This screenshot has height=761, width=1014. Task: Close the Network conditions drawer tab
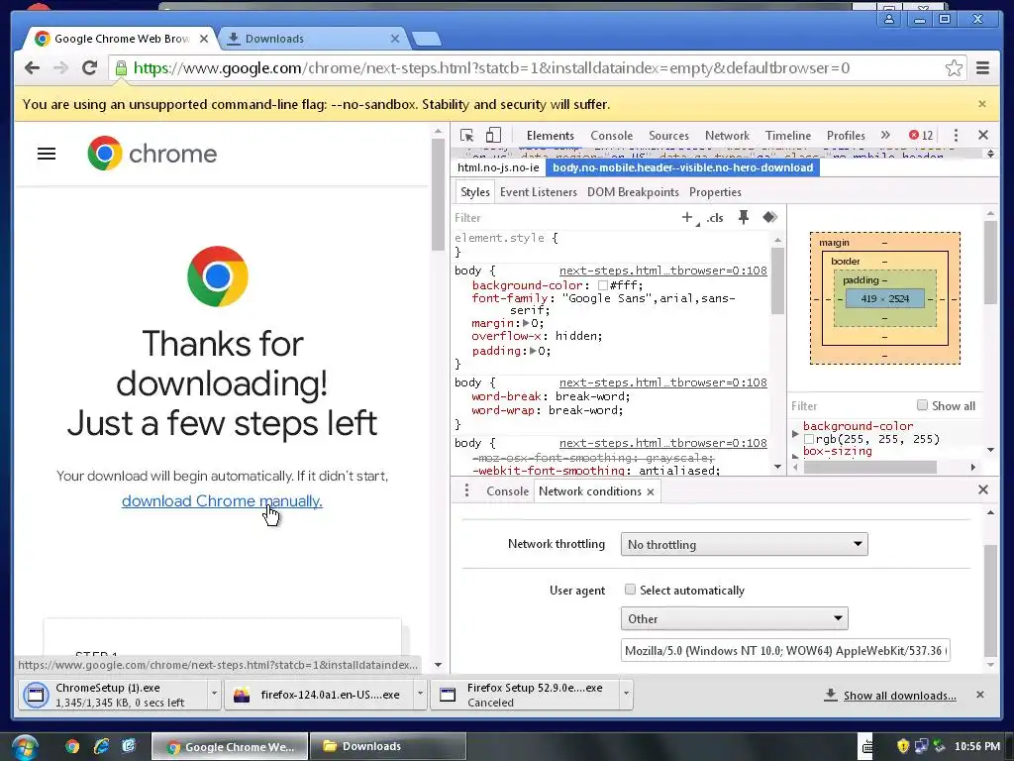click(x=651, y=491)
